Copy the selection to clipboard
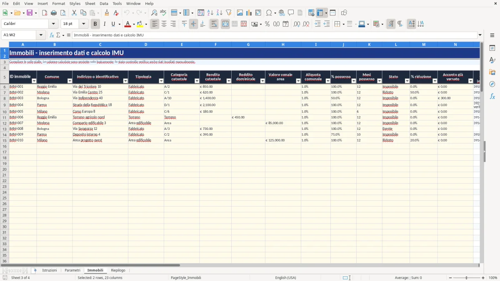Image resolution: width=500 pixels, height=281 pixels. (x=83, y=13)
